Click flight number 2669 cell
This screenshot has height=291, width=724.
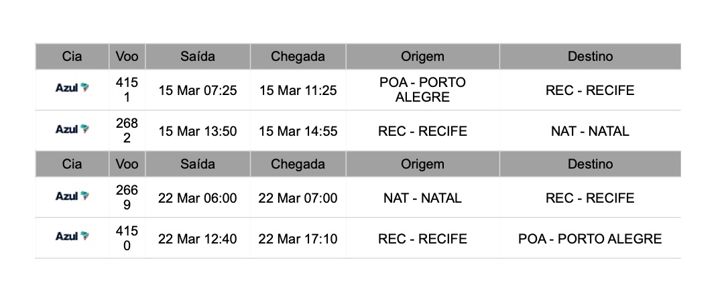[127, 197]
